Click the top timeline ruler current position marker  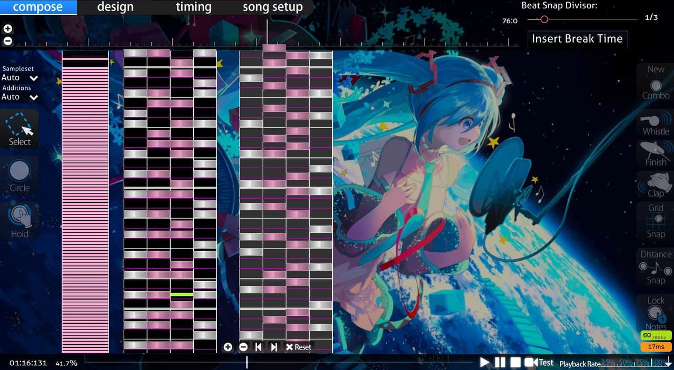pos(267,33)
